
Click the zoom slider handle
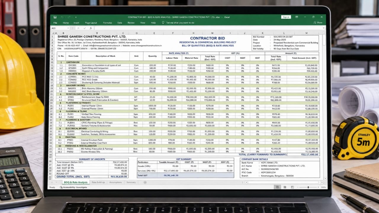pyautogui.click(x=308, y=187)
